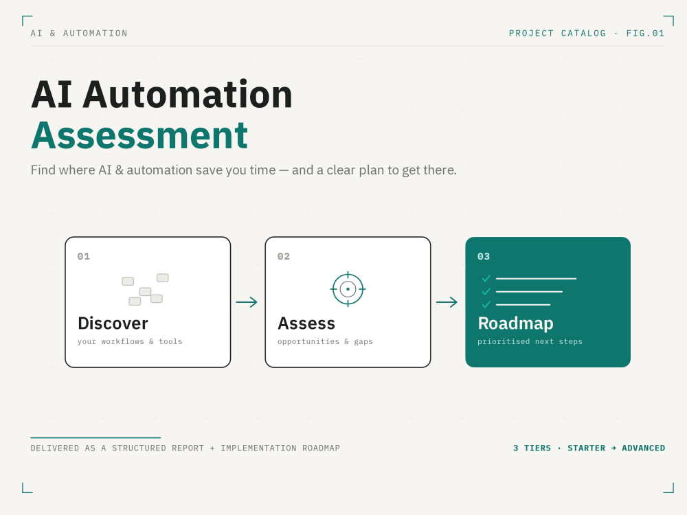Click the subtitle starting 'Find where AI & automation'
This screenshot has width=687, height=515.
[244, 170]
